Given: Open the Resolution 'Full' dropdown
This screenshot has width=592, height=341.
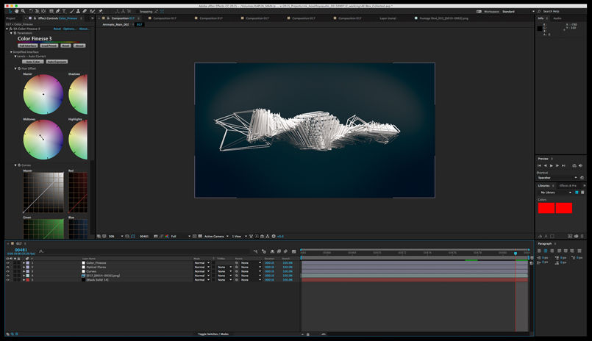Looking at the screenshot, I should [180, 236].
